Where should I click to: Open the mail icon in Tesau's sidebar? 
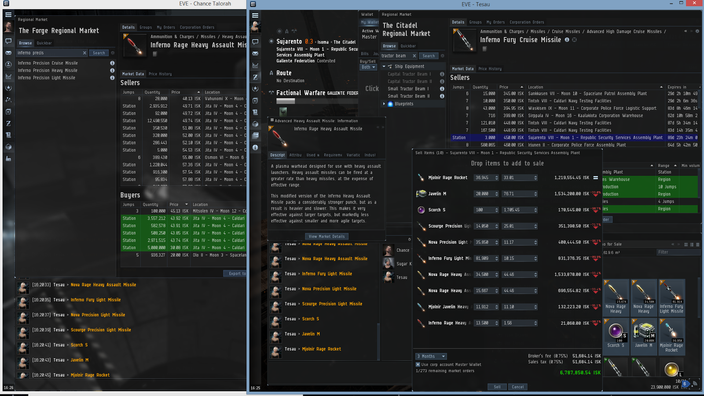point(255,54)
